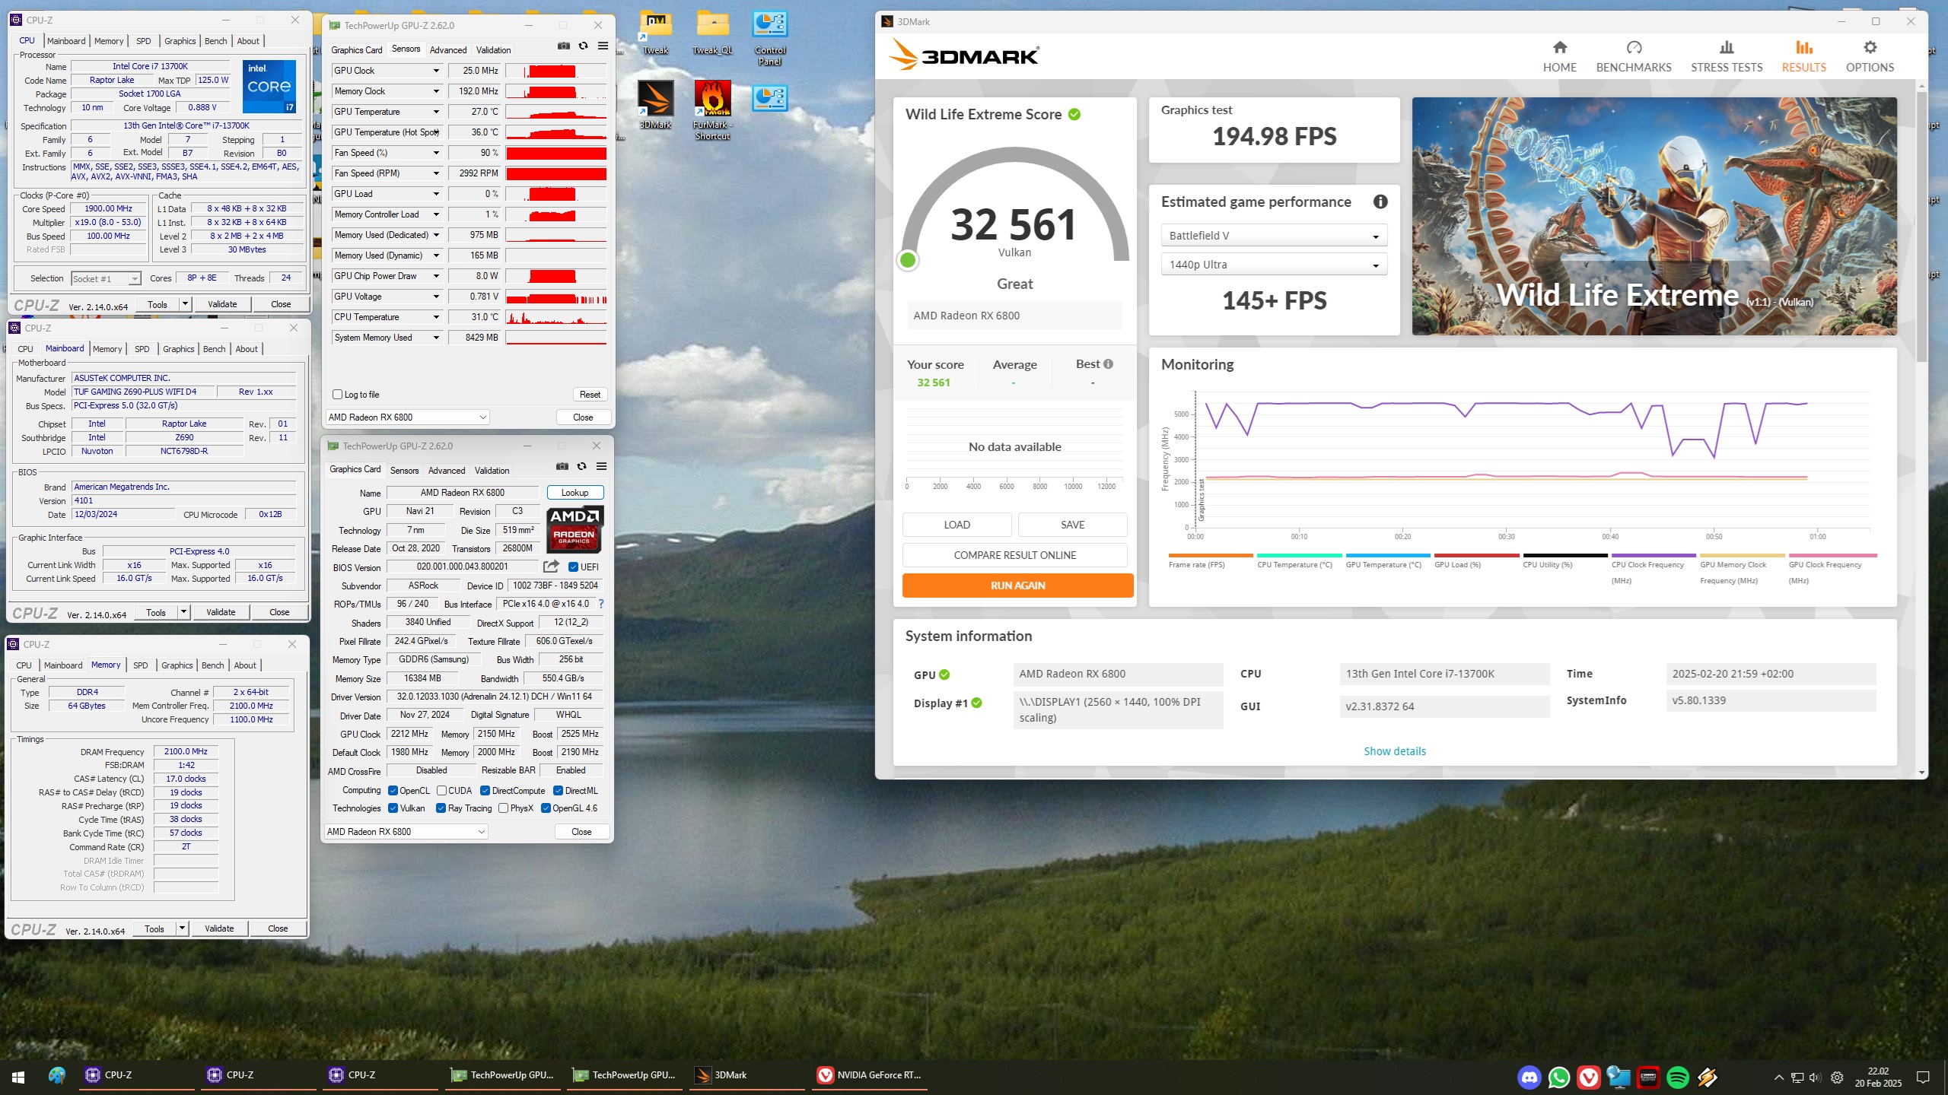Open the GPU selector dropdown in GPU-Z Graphics Card window
This screenshot has height=1095, width=1948.
tap(406, 832)
